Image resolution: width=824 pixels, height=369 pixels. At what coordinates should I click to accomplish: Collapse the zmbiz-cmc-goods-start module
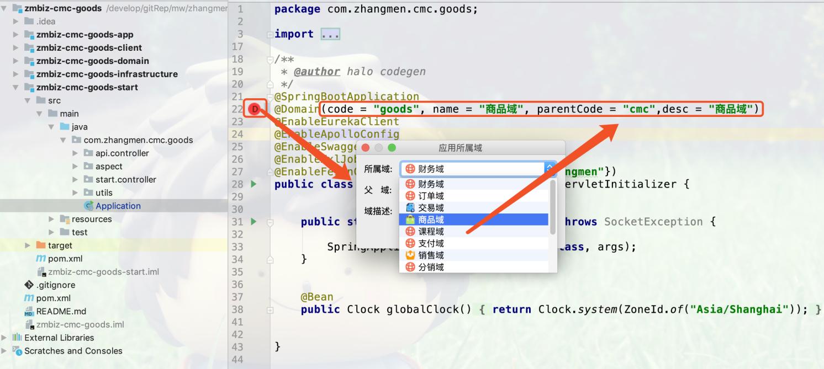(x=15, y=87)
